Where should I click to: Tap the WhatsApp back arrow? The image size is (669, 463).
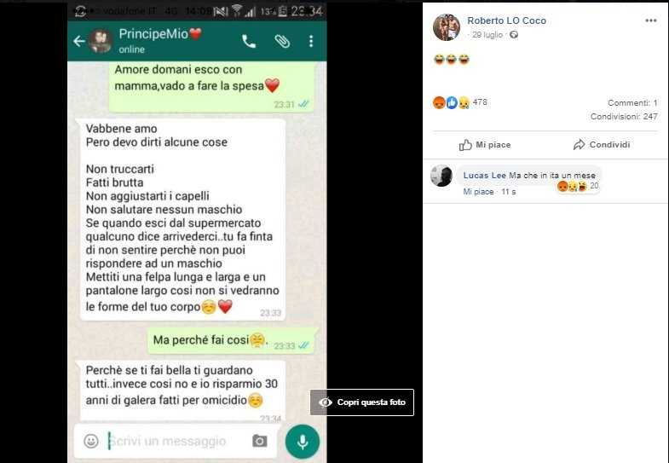click(79, 42)
